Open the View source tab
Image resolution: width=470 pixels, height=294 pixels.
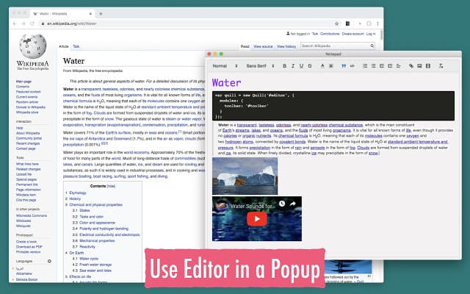coord(263,46)
